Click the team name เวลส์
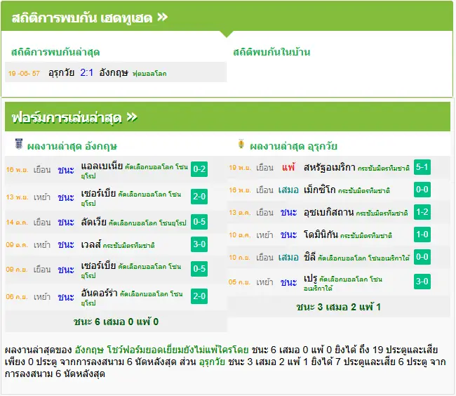 coord(91,244)
